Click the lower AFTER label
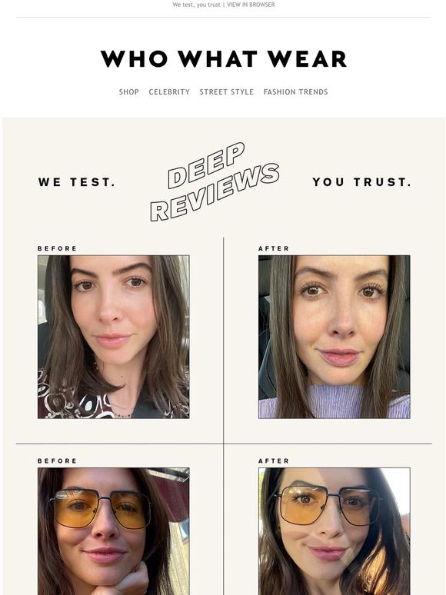446x595 pixels. coord(274,461)
